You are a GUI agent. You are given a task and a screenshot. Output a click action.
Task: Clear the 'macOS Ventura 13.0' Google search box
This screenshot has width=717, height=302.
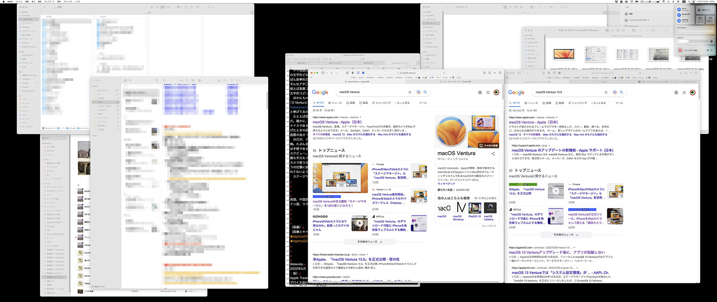point(606,92)
